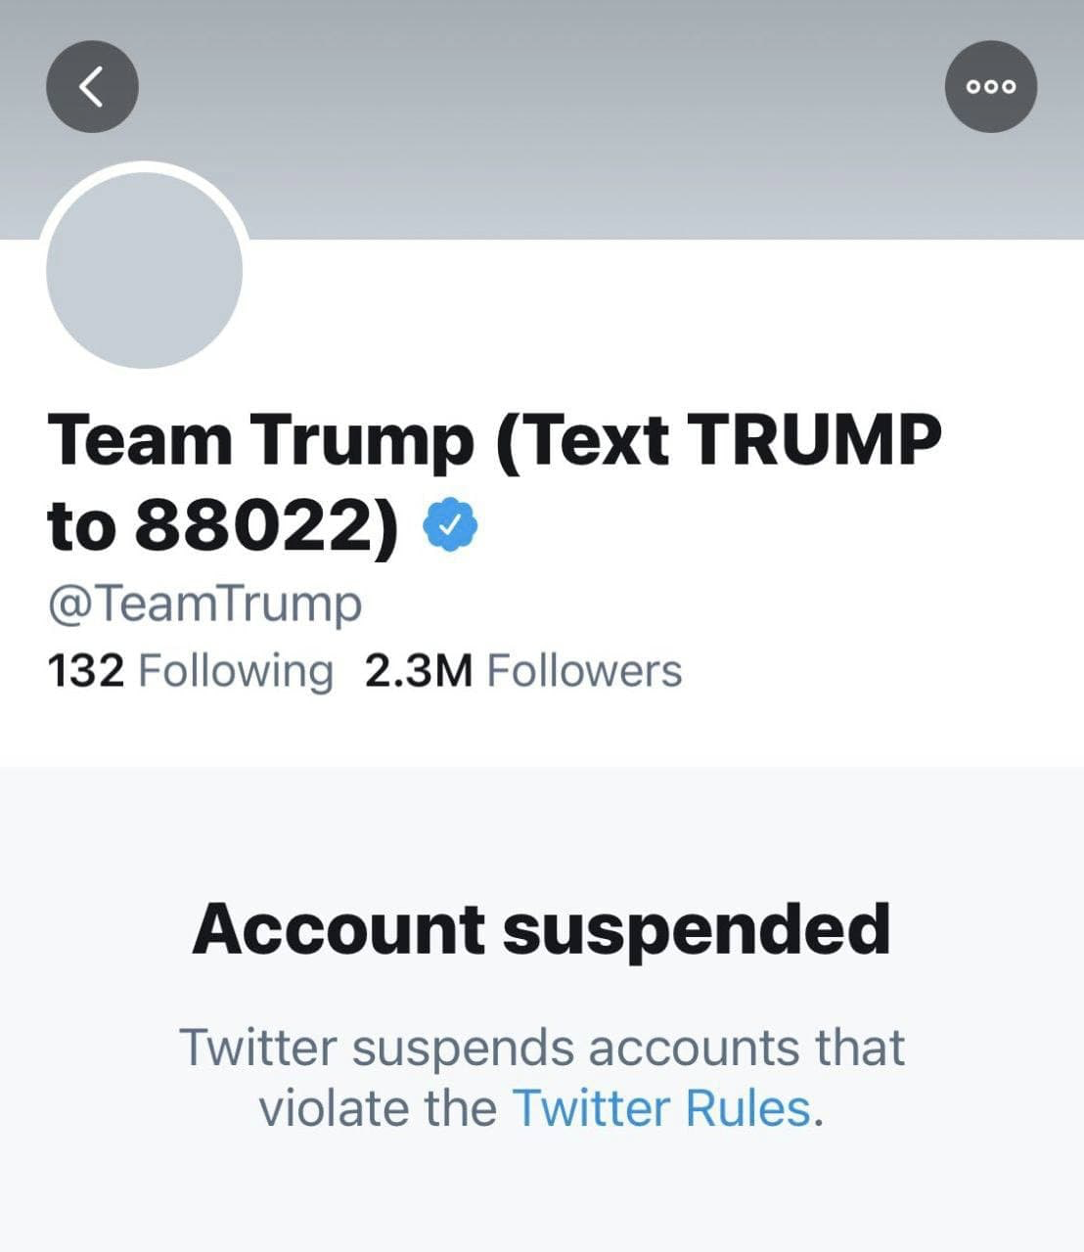The height and width of the screenshot is (1252, 1084).
Task: Open the blank circular profile picture
Action: coord(145,271)
